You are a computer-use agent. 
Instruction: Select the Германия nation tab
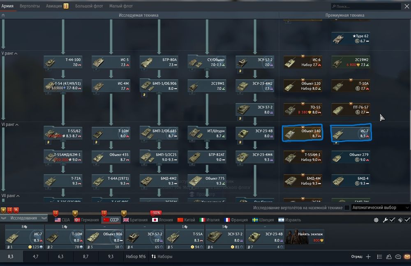(86, 220)
